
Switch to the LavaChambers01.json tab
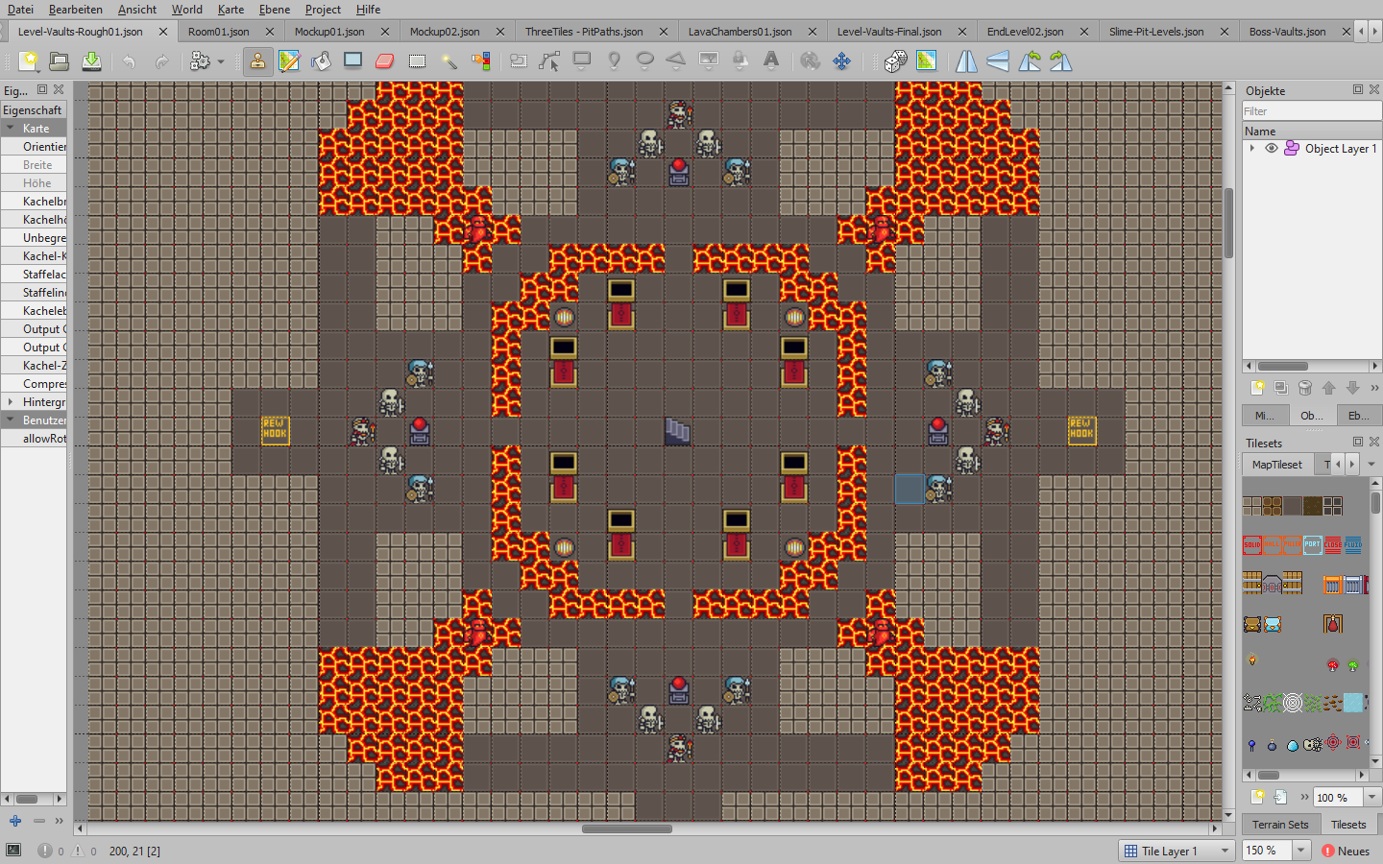coord(740,32)
